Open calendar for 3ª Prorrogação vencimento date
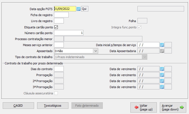189x114 pixels. coord(162,87)
